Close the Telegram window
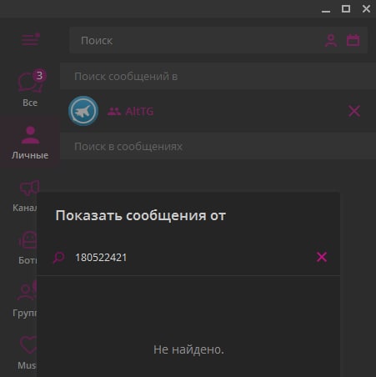 (366, 9)
